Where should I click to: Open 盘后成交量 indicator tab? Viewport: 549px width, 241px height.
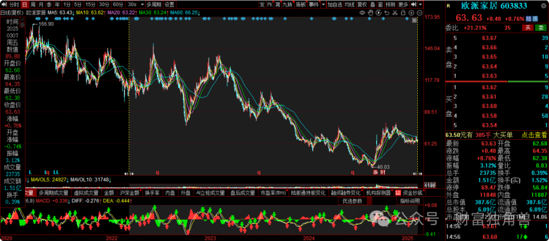pos(242,193)
